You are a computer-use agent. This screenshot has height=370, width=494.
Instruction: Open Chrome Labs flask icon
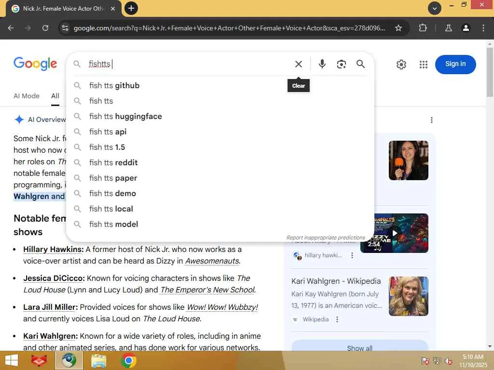coord(449,28)
